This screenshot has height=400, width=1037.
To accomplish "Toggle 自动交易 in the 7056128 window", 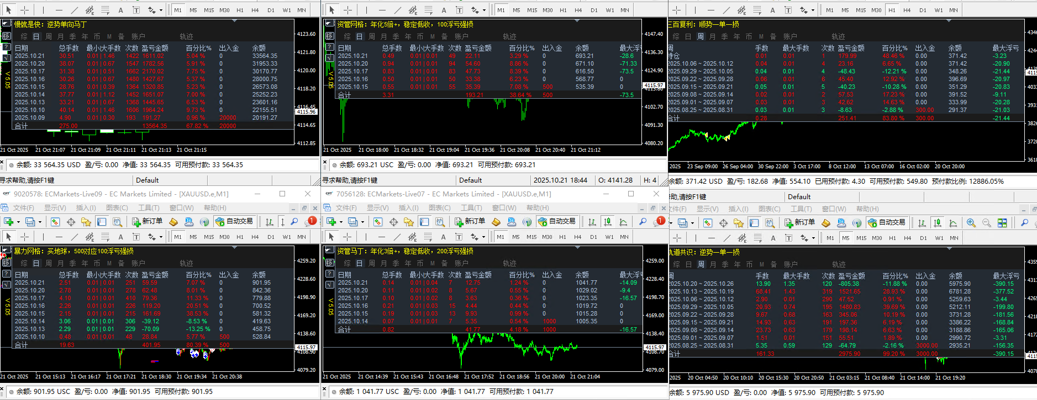I will (x=557, y=222).
